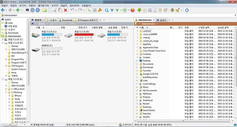Click the folder icon in Administrator breadcrumb bar
This screenshot has height=127, width=237.
(x=136, y=24)
